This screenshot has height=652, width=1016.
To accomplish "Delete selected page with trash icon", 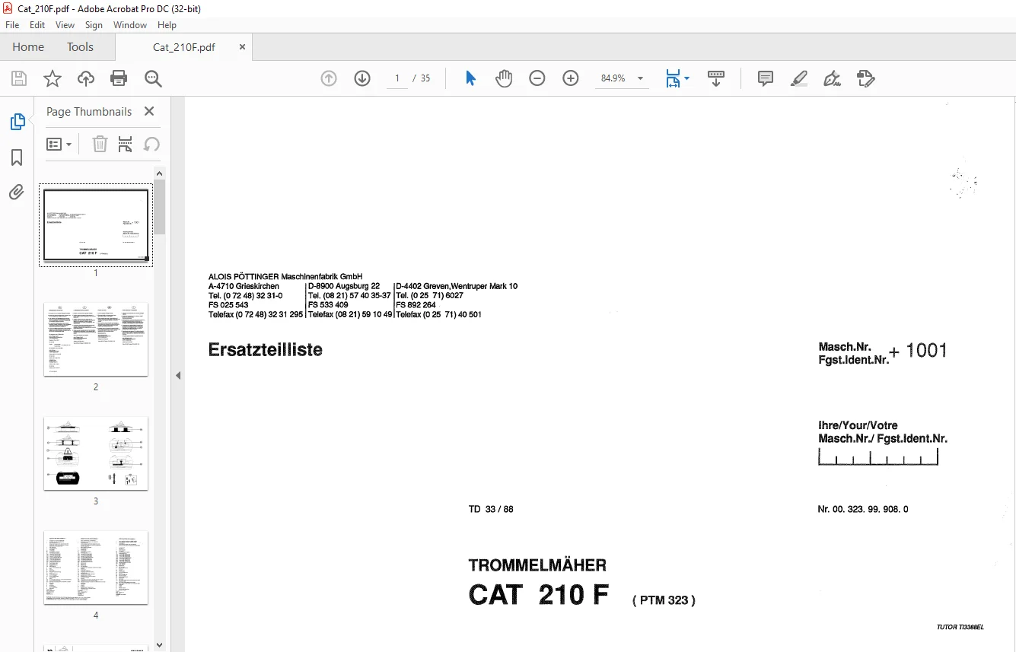I will [x=100, y=144].
